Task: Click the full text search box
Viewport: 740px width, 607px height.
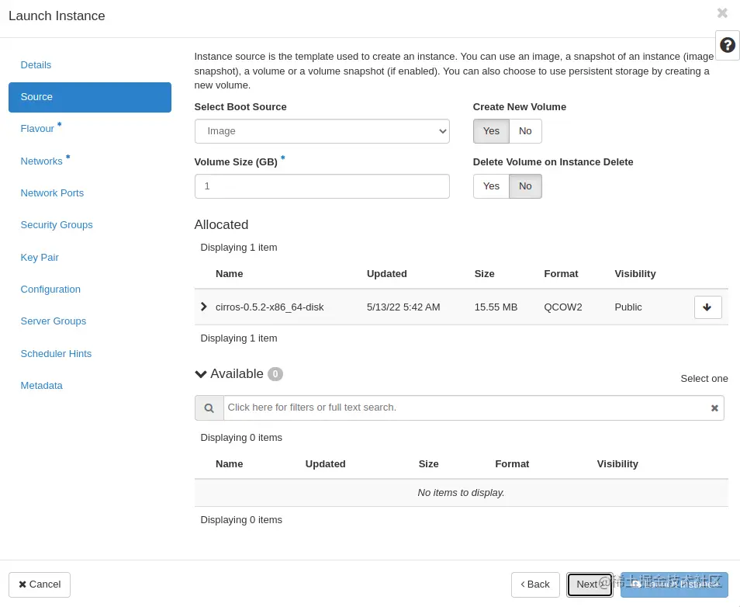Action: [x=465, y=408]
